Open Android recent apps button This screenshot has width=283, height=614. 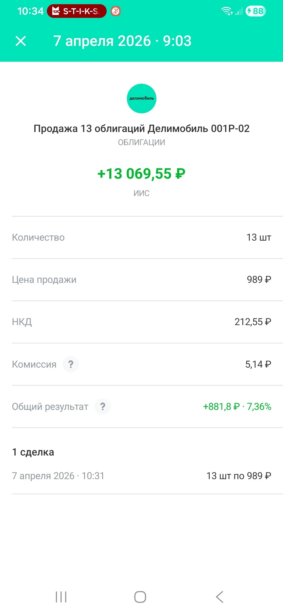(x=61, y=597)
